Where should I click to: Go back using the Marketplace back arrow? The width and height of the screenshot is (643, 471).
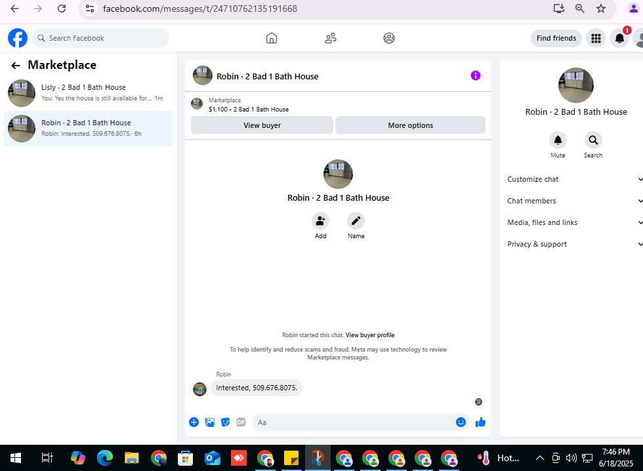point(16,65)
